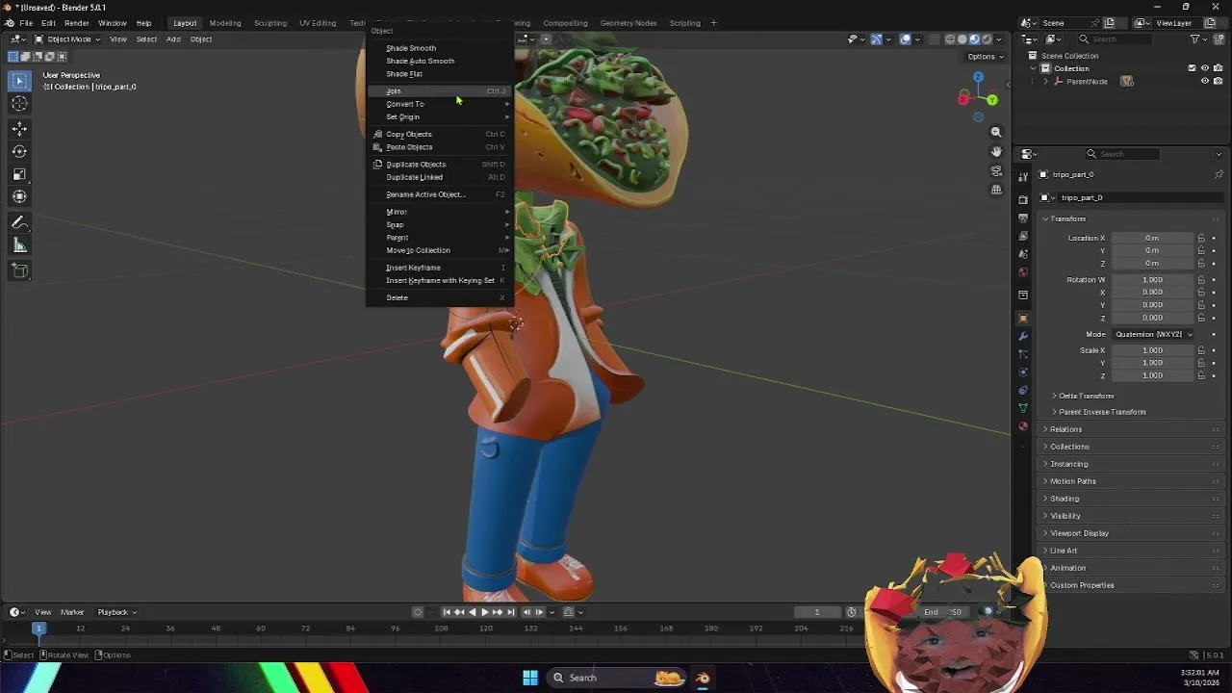The image size is (1232, 693).
Task: Click the play animation button
Action: (485, 612)
